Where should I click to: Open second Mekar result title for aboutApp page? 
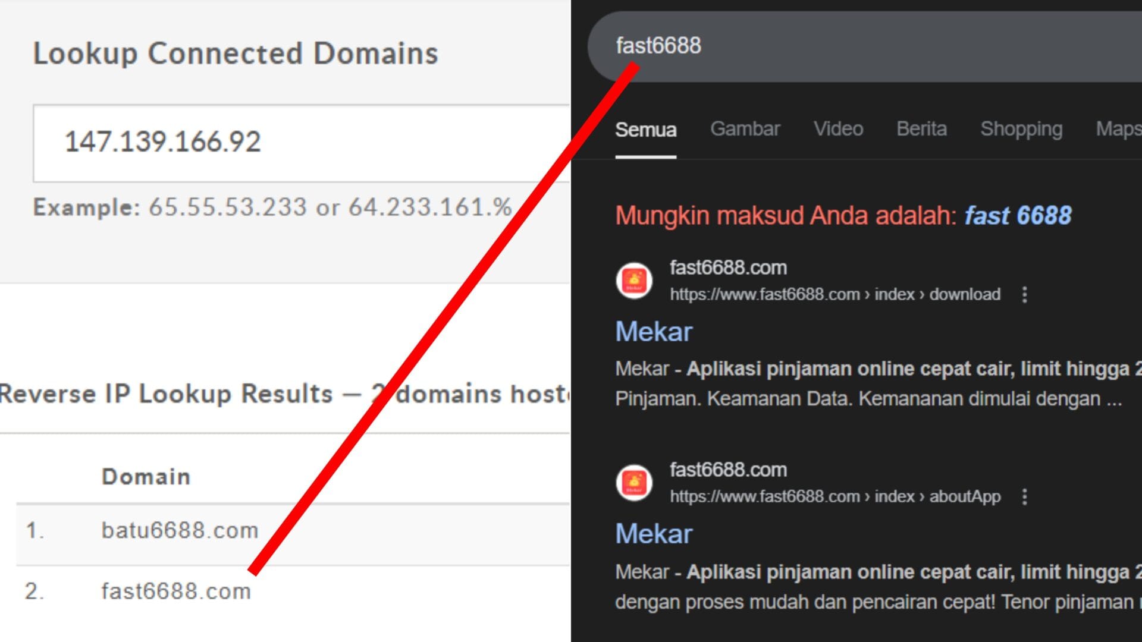click(654, 534)
